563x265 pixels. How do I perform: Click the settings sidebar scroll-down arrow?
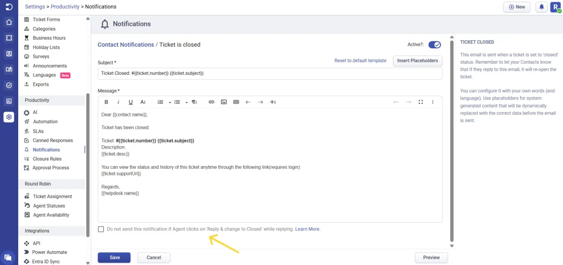pos(88,262)
